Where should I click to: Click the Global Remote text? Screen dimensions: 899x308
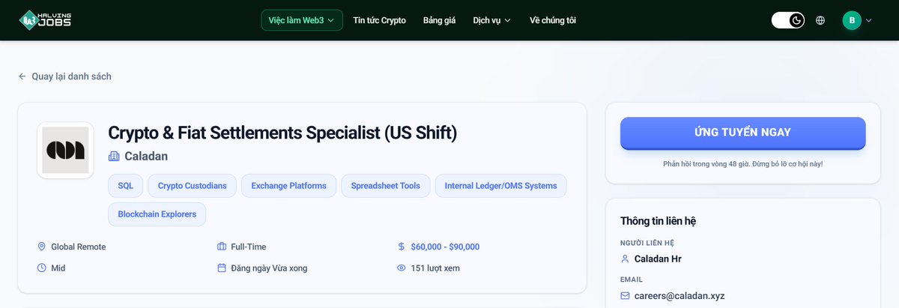[x=79, y=247]
